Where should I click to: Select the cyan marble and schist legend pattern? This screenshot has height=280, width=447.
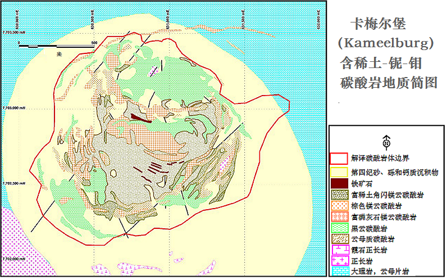pos(339,272)
